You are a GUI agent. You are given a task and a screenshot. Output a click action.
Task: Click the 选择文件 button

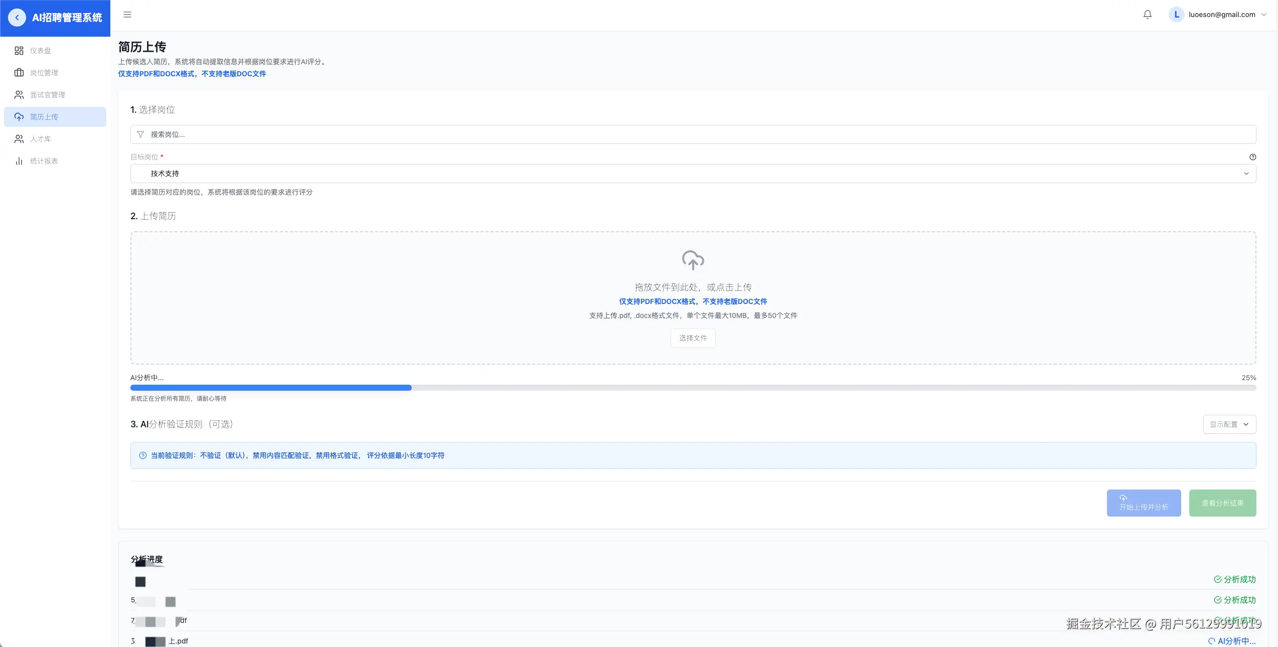click(x=693, y=338)
